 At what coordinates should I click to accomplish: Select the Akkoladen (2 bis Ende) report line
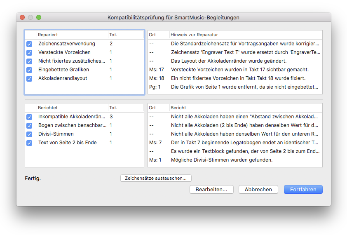[244, 125]
